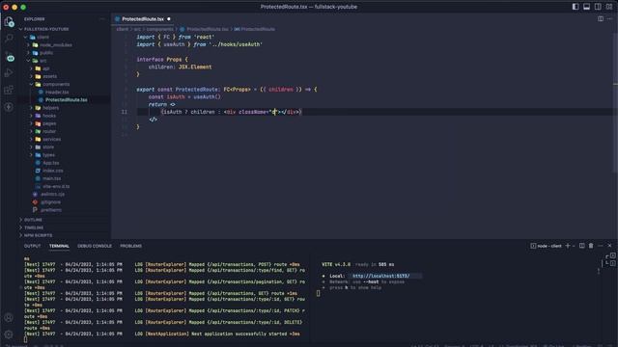Screen dimensions: 618x347
Task: Open Customize Layout icon in title bar
Action: point(609,7)
